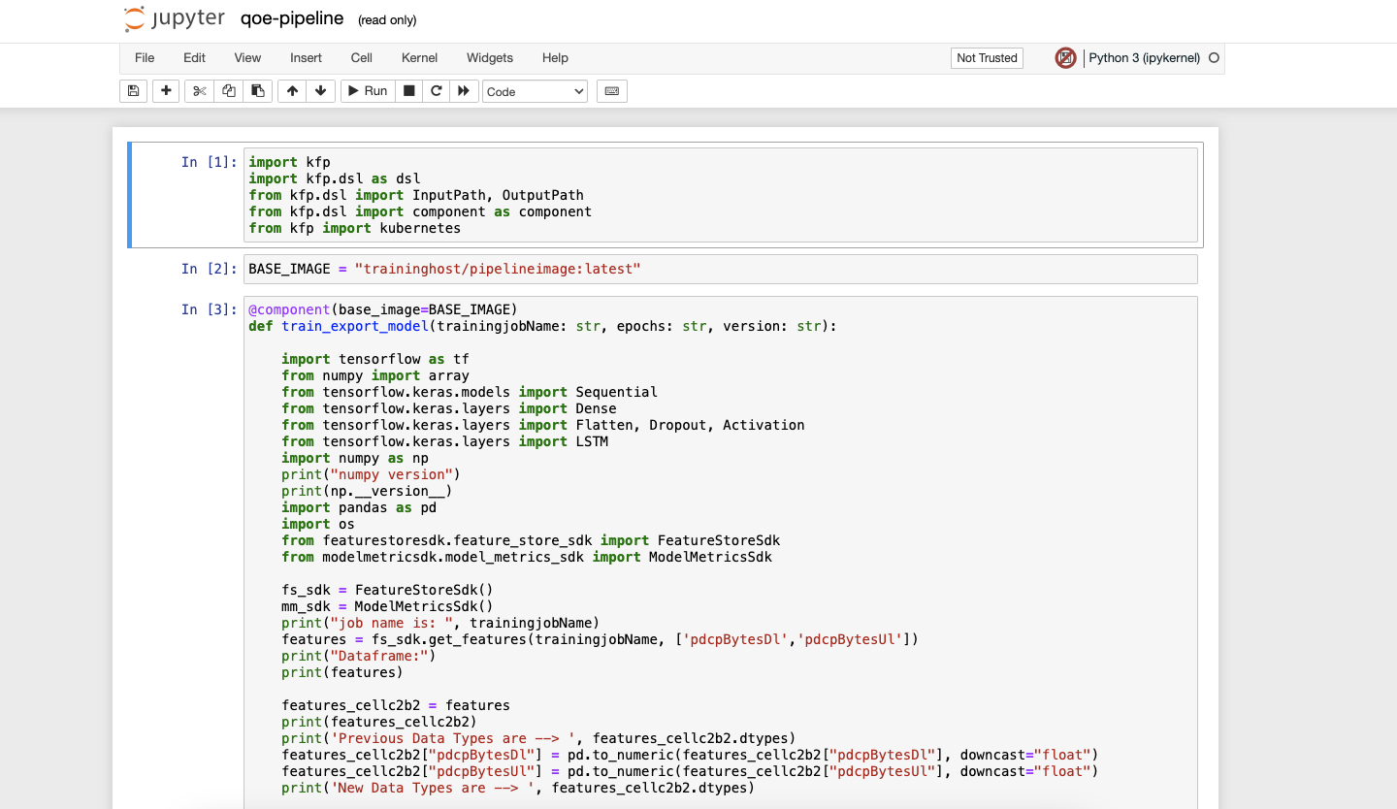Click the 'mm_sdk = ModelMetricsSdk()' line
Screen dimensions: 1397x809
click(387, 606)
